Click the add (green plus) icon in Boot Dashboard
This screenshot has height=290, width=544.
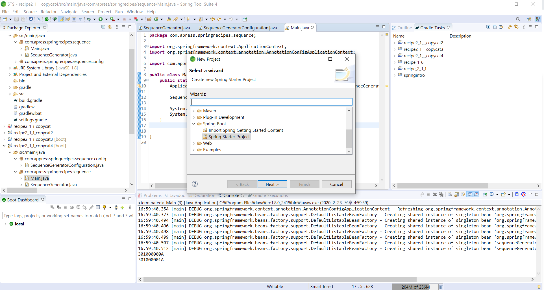coord(123,207)
